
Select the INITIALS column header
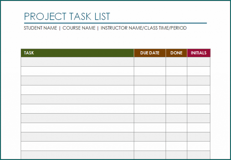tap(199, 53)
